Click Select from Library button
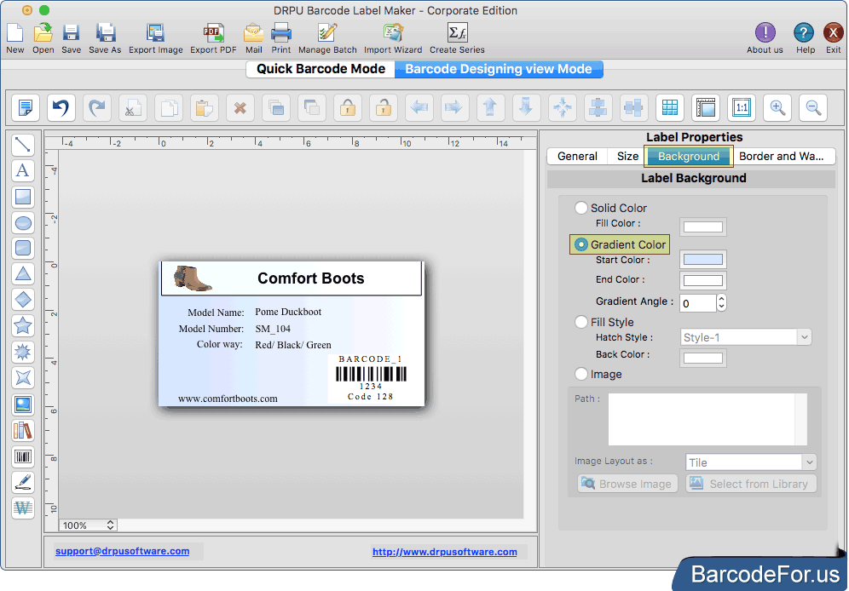This screenshot has width=849, height=591. coord(751,484)
